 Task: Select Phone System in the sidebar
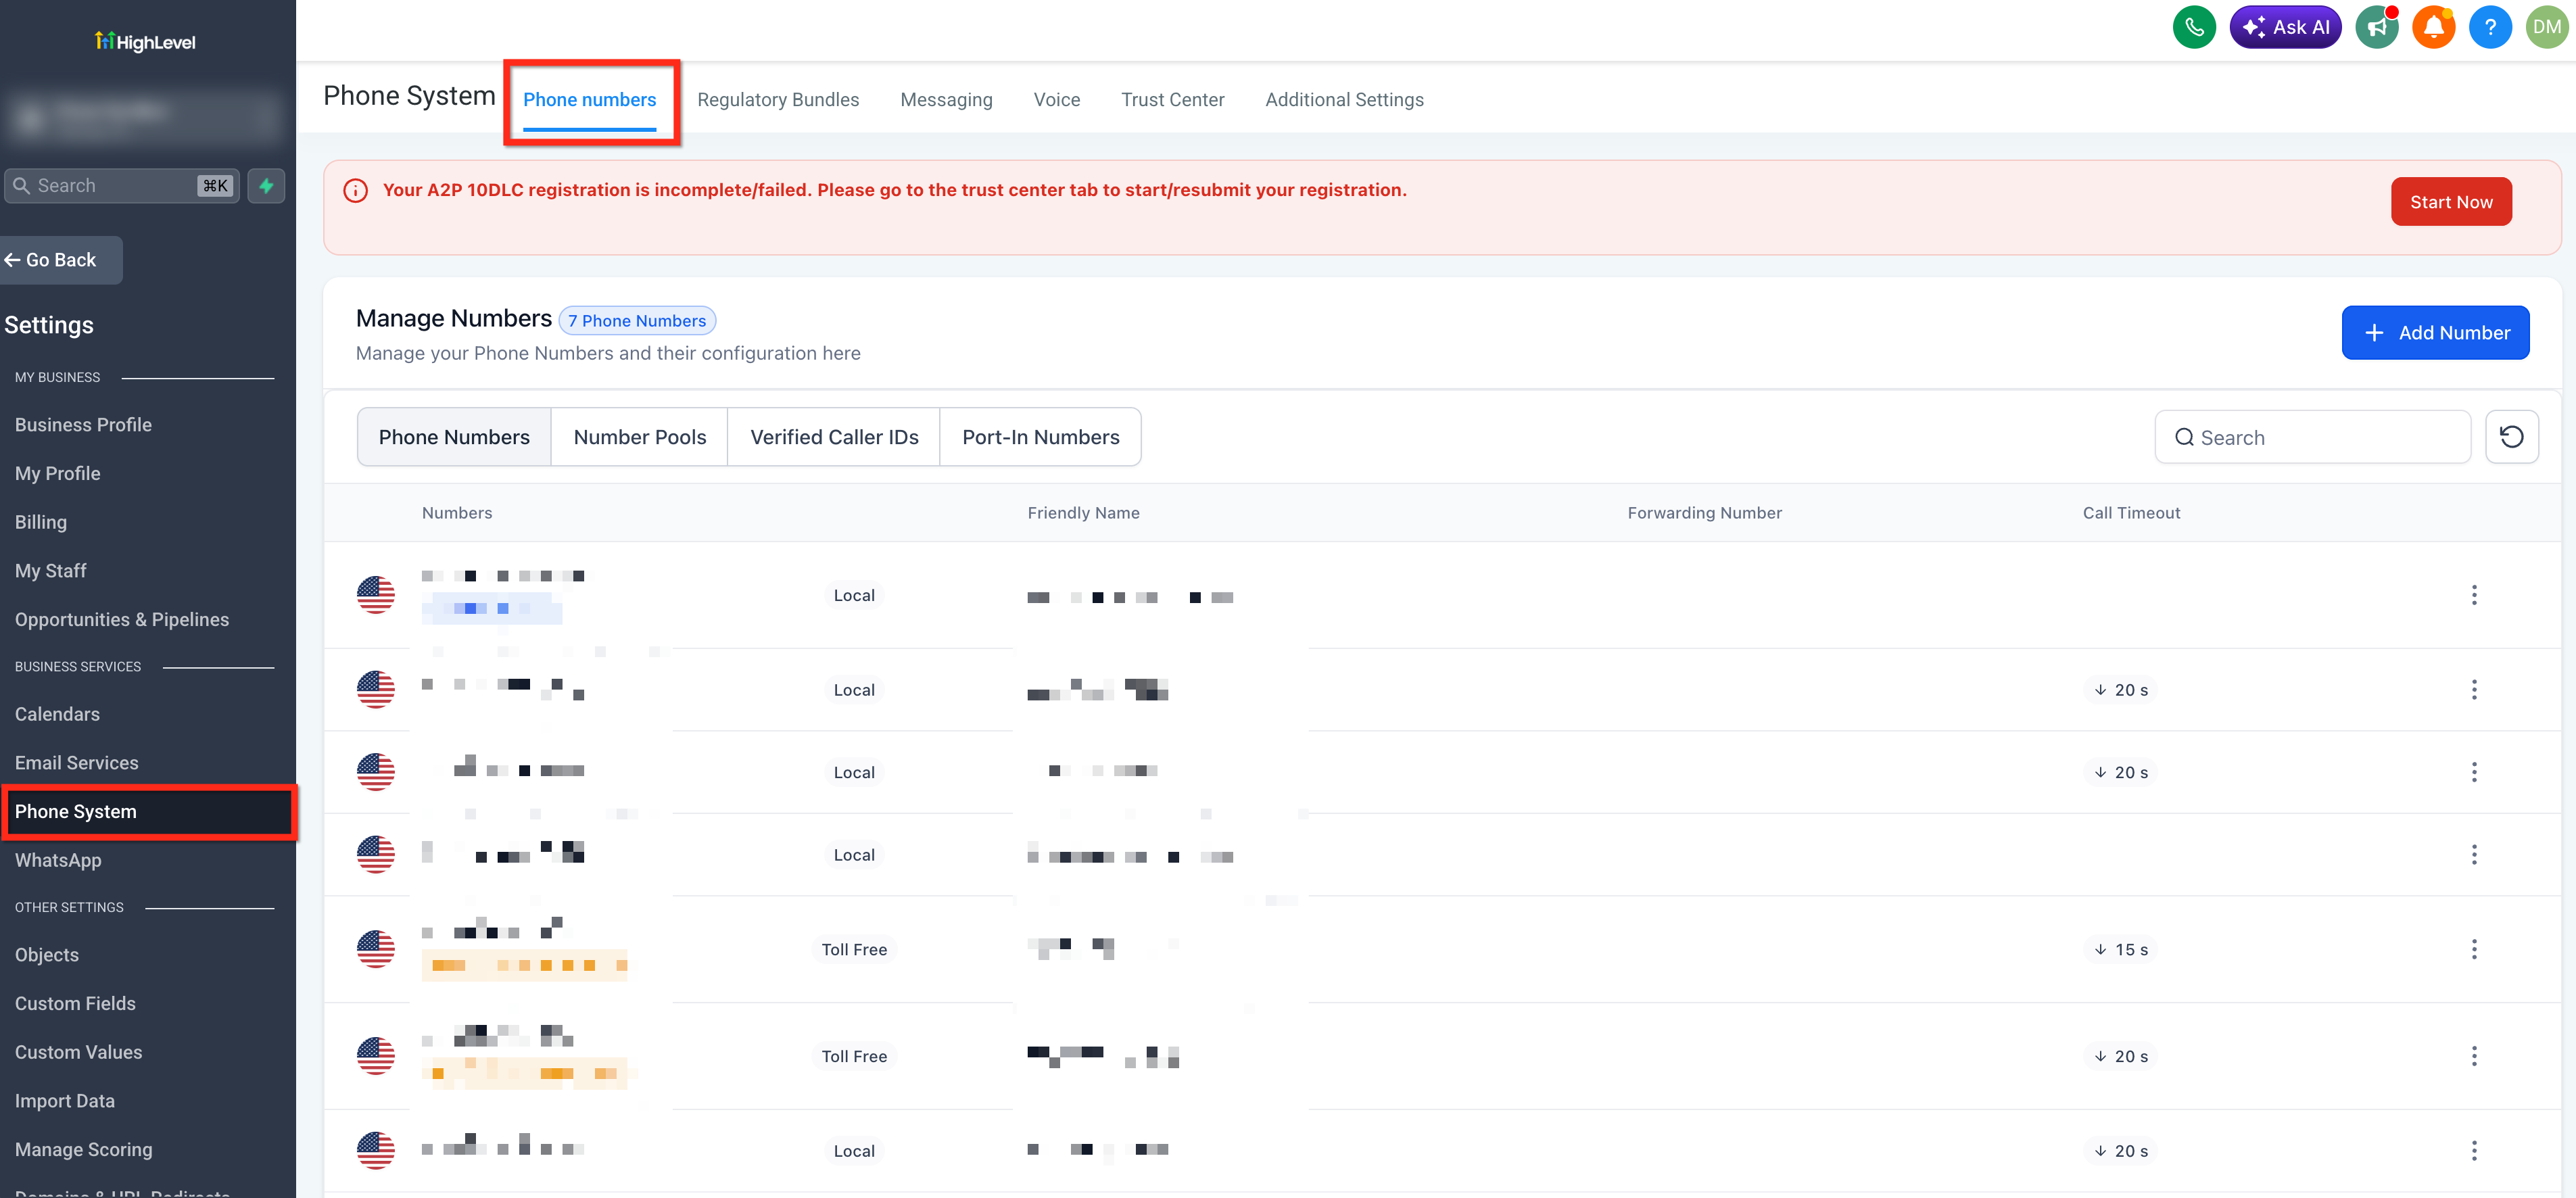(148, 812)
